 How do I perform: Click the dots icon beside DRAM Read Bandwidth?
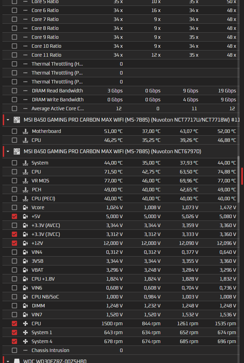tap(25, 91)
